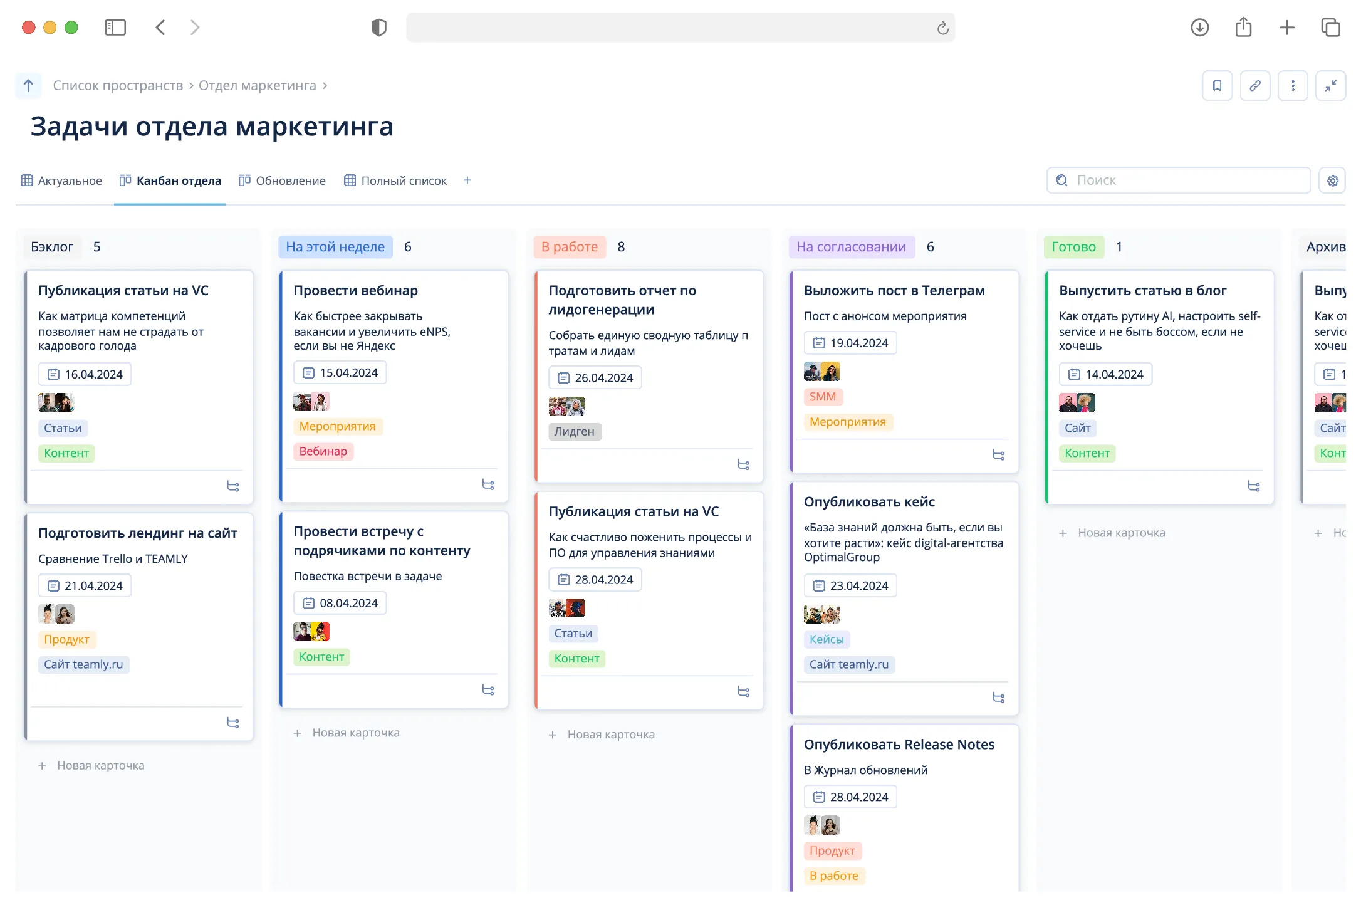
Task: Open date 26.04.2024 on отчет card
Action: (x=595, y=378)
